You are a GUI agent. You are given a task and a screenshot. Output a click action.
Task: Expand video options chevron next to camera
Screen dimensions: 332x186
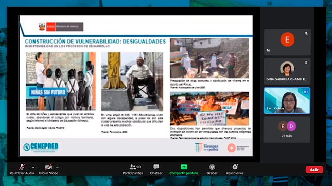click(x=57, y=167)
